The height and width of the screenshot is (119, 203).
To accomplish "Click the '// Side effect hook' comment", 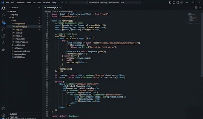I will pos(66,34).
